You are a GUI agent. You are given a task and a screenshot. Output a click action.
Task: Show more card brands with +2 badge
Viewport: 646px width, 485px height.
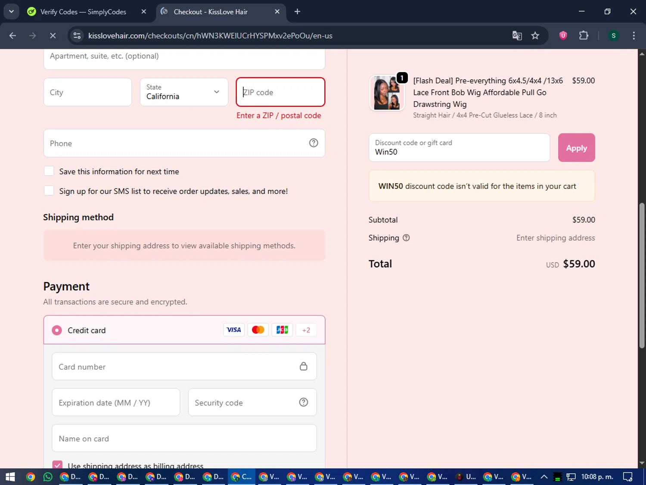tap(306, 330)
